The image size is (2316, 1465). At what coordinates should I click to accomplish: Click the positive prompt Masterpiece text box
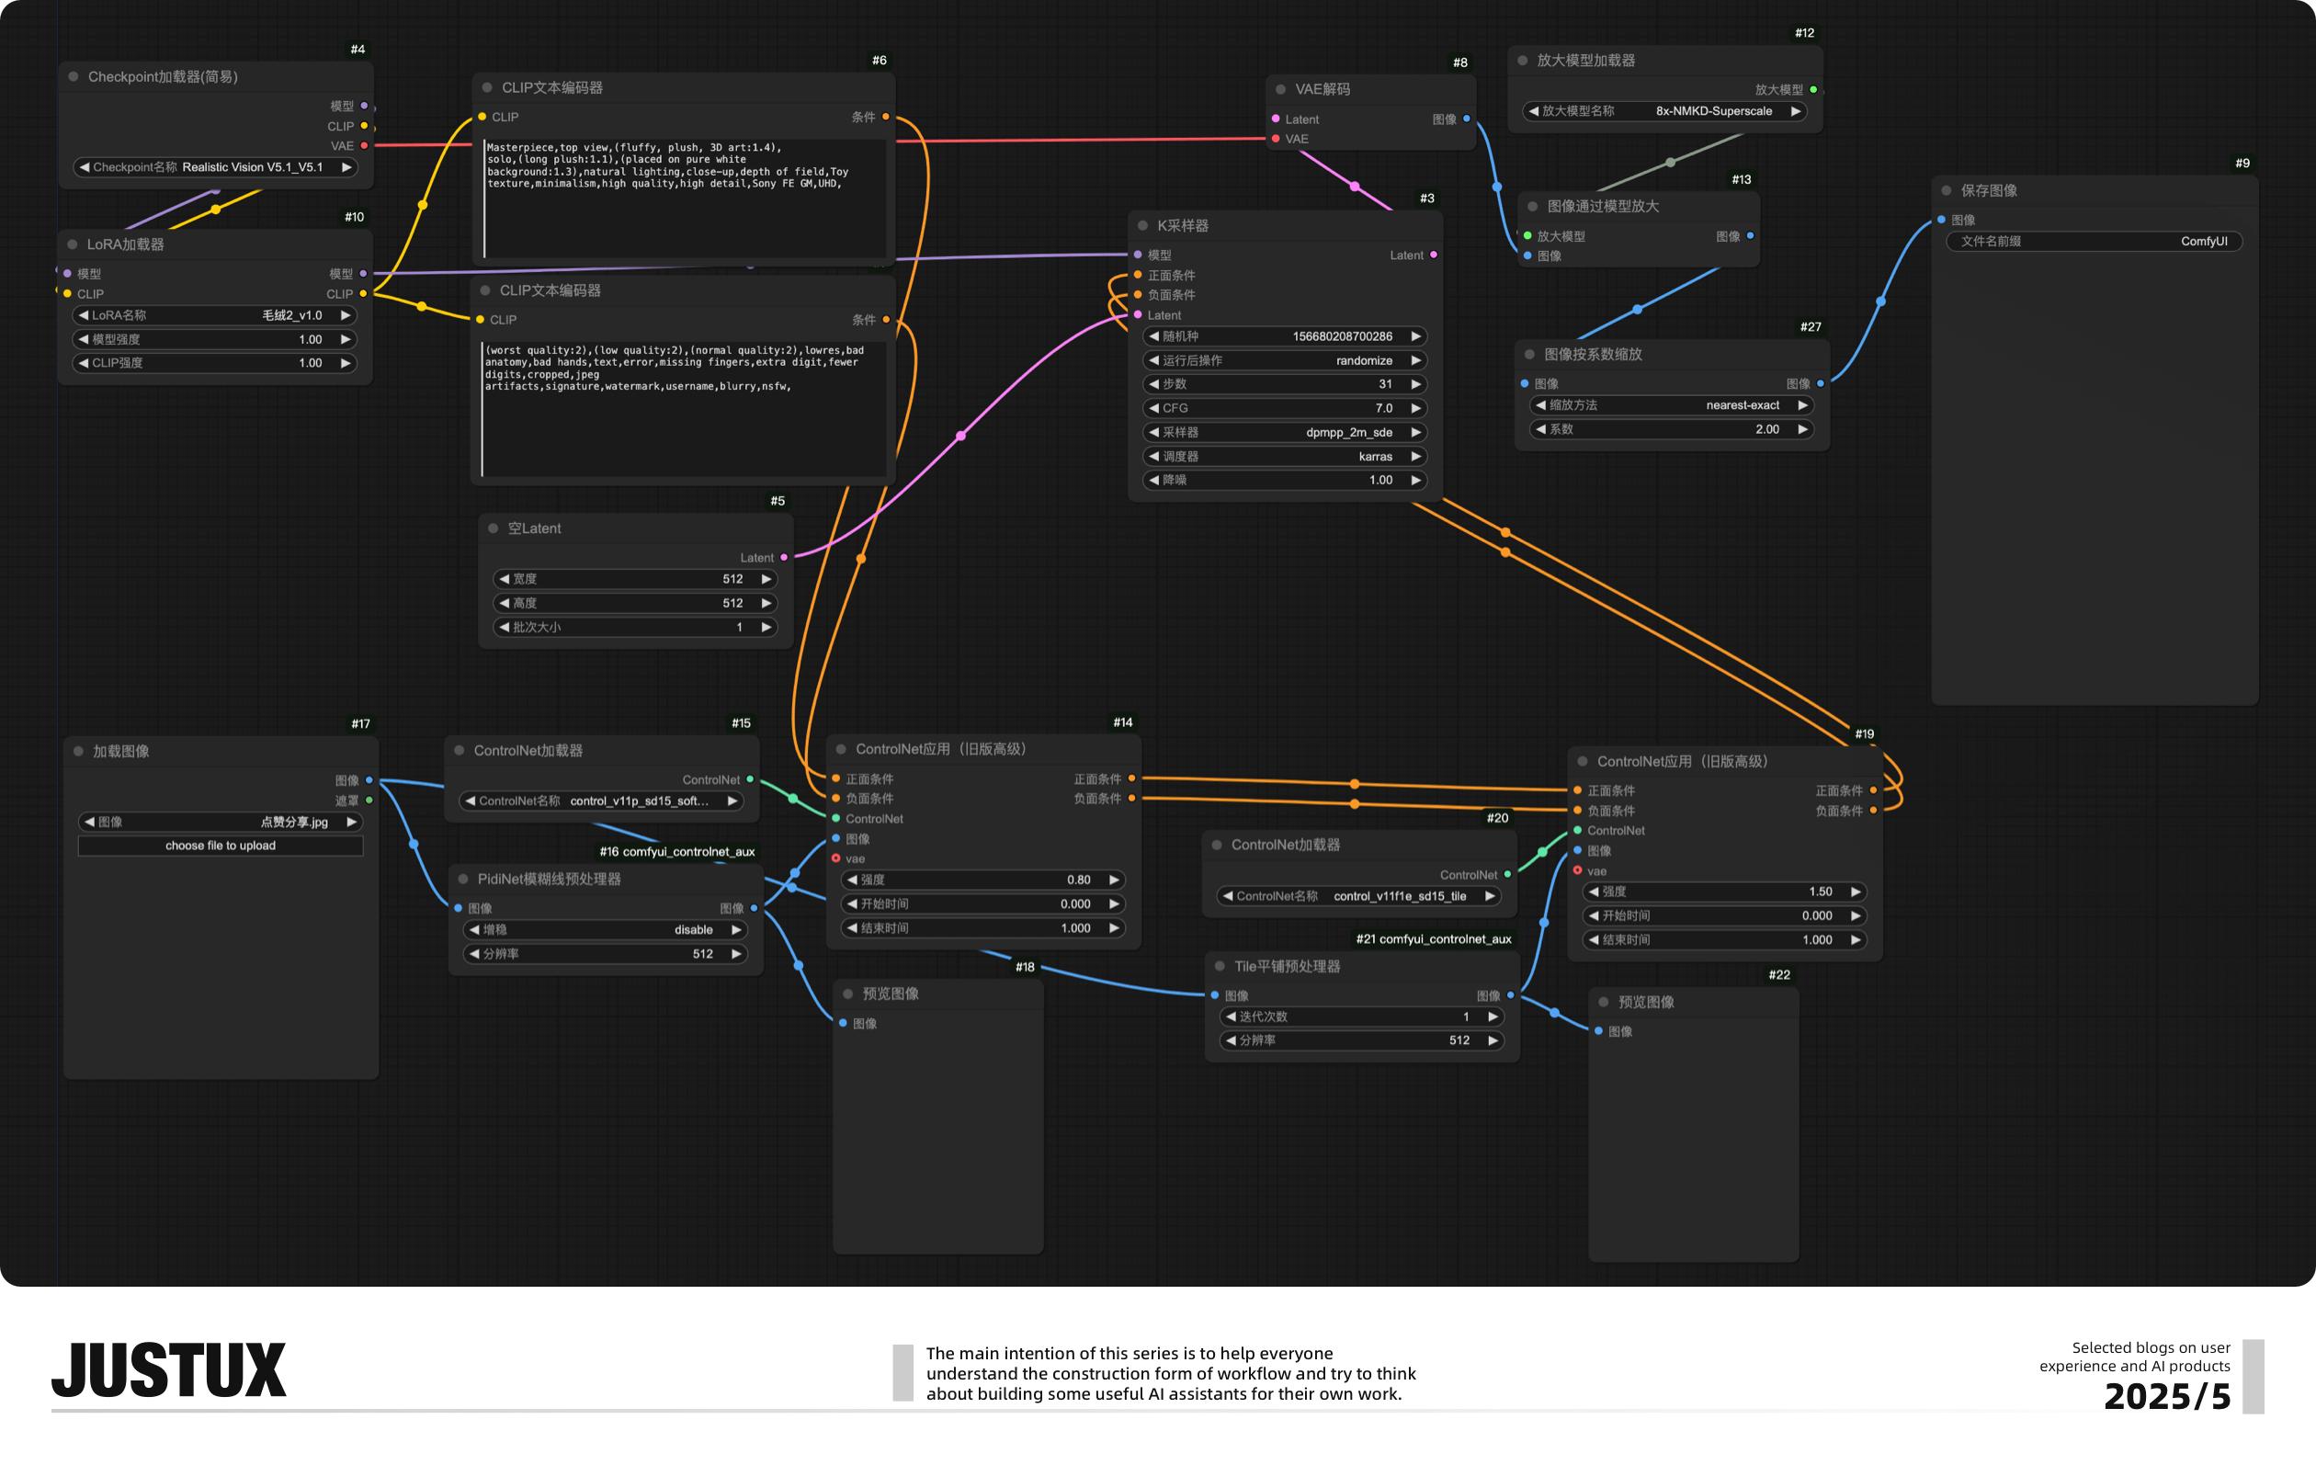(683, 198)
